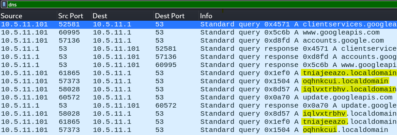Click the fully highlighted oqhnkcui.localdomain text
Screen dimensions: 397x135
click(x=345, y=81)
